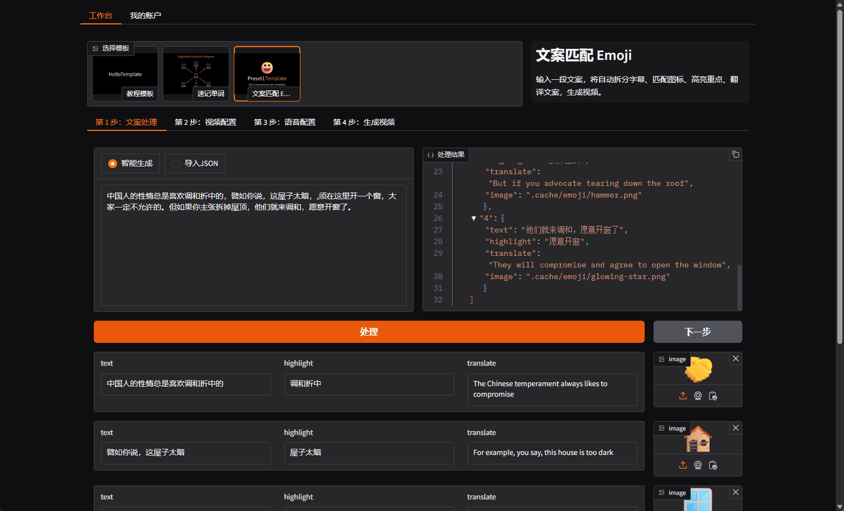844x511 pixels.
Task: Remove the handshake emoji image
Action: 736,358
